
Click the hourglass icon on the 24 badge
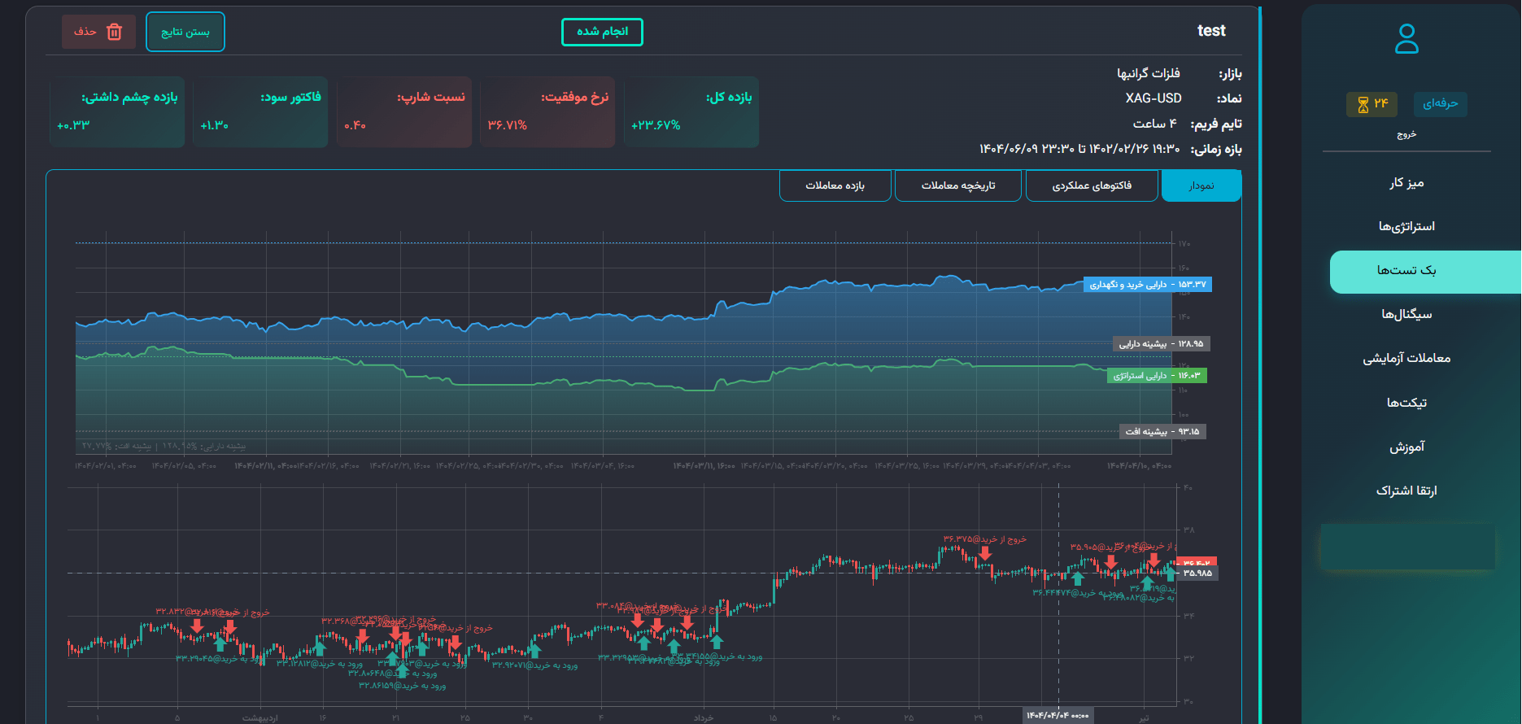[1363, 104]
